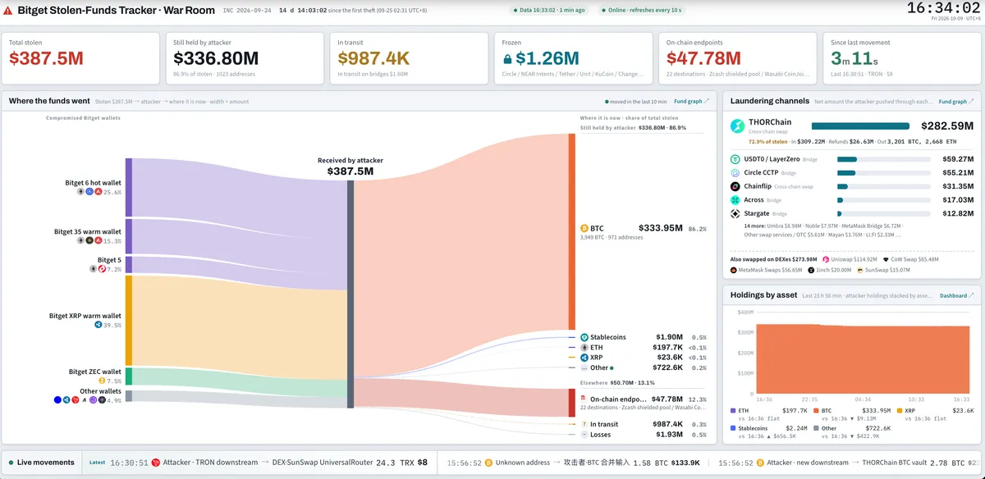Image resolution: width=985 pixels, height=479 pixels.
Task: Open the Total stolen $387.5M card
Action: point(81,57)
